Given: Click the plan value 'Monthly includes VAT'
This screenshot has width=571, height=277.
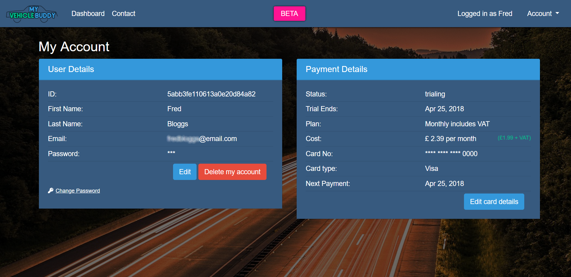Looking at the screenshot, I should tap(457, 124).
